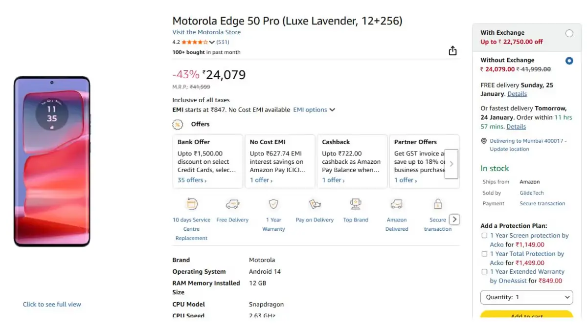Check 1 Year Screen protection by Acko

484,236
